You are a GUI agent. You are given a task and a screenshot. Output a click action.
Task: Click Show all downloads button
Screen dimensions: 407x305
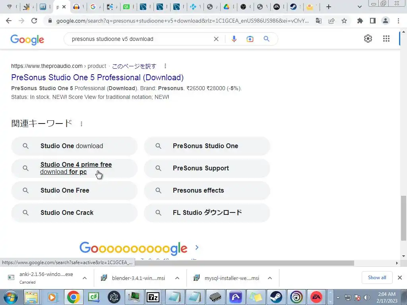pyautogui.click(x=377, y=278)
